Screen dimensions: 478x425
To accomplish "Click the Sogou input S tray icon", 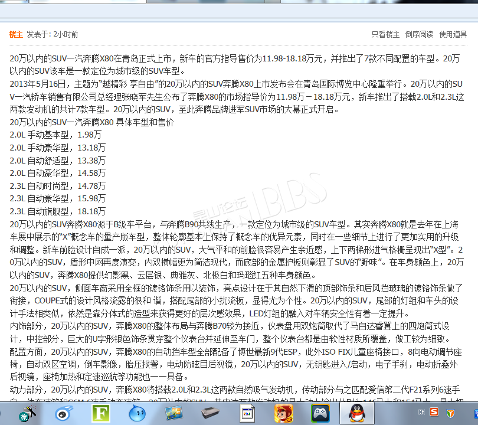I will [434, 412].
